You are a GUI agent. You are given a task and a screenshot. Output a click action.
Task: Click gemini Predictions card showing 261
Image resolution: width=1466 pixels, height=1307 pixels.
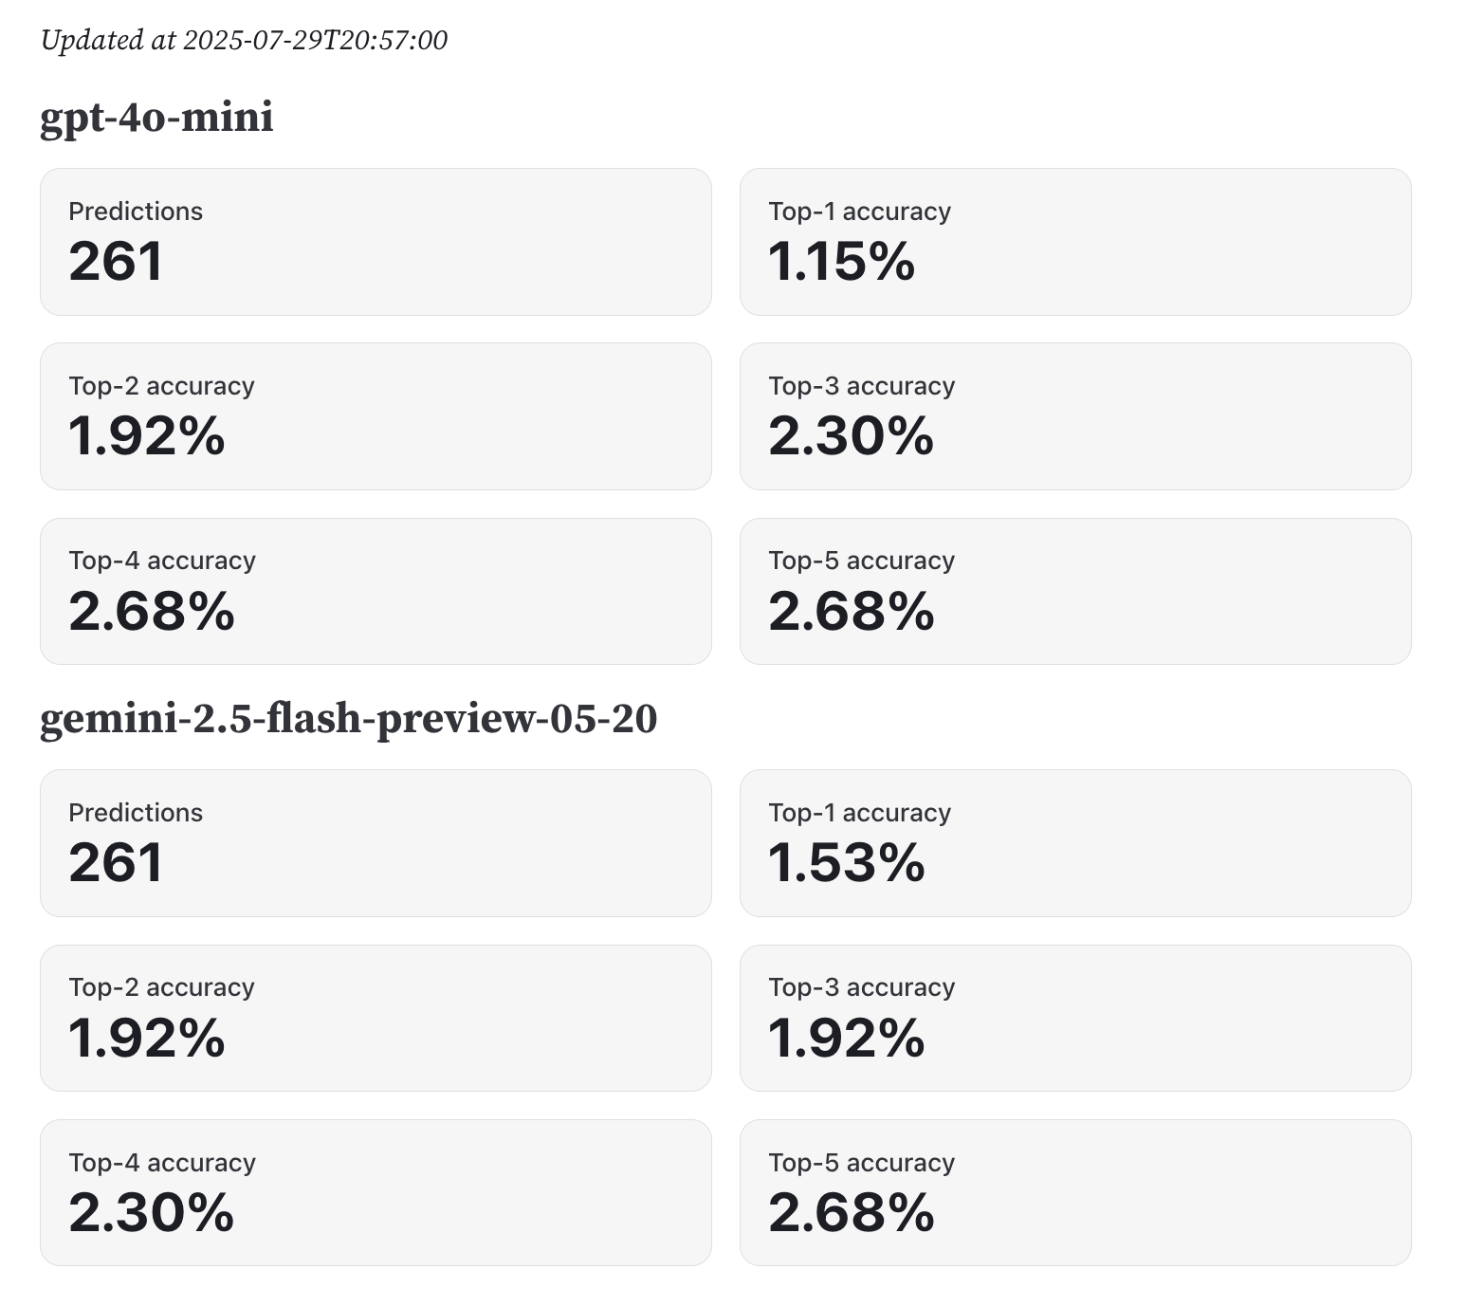tap(376, 843)
